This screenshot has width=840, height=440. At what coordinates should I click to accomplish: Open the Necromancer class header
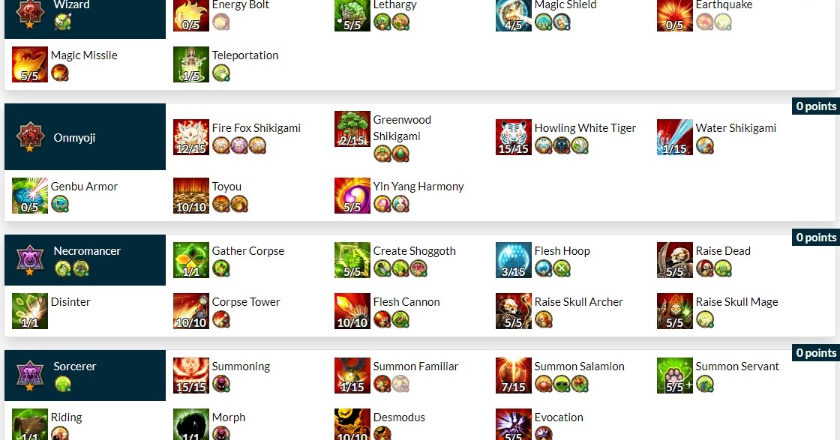(85, 260)
